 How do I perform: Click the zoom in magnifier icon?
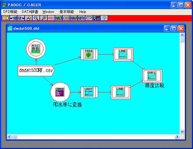point(44,18)
